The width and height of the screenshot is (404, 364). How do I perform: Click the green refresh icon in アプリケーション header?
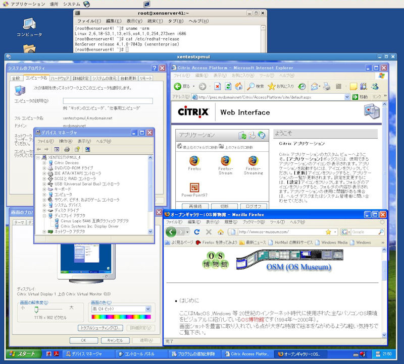pyautogui.click(x=242, y=135)
